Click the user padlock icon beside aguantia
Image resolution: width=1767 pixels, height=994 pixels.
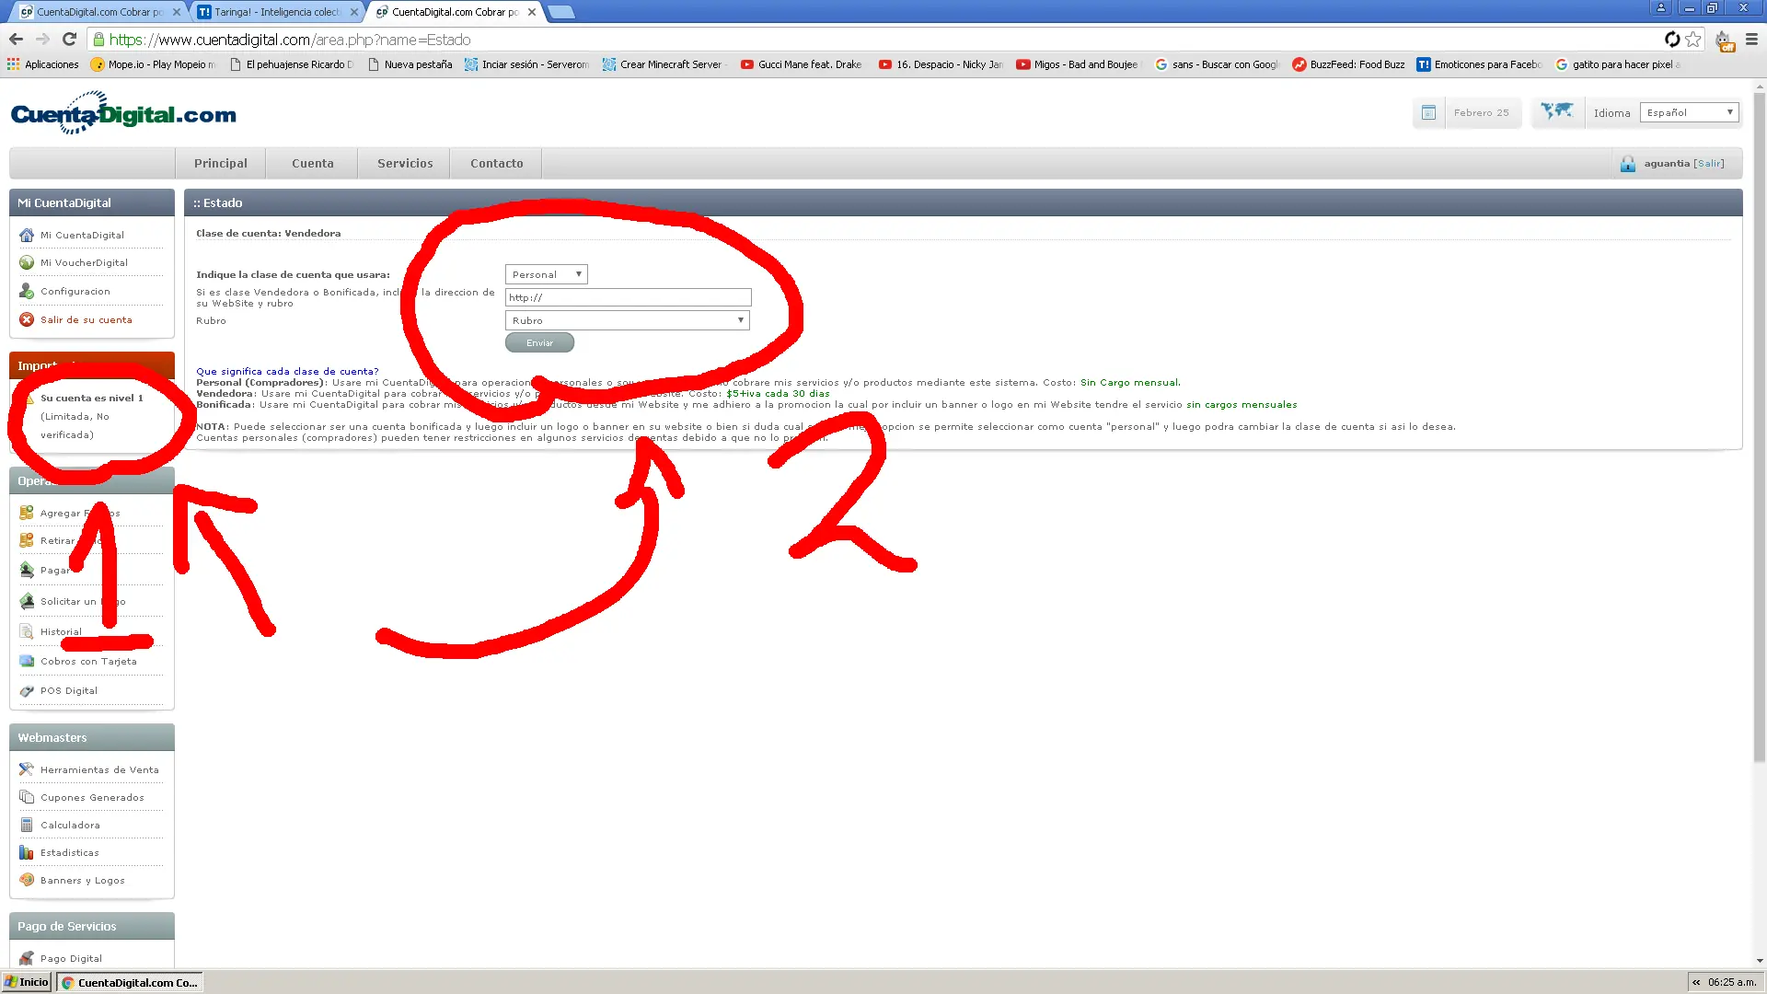(1628, 164)
